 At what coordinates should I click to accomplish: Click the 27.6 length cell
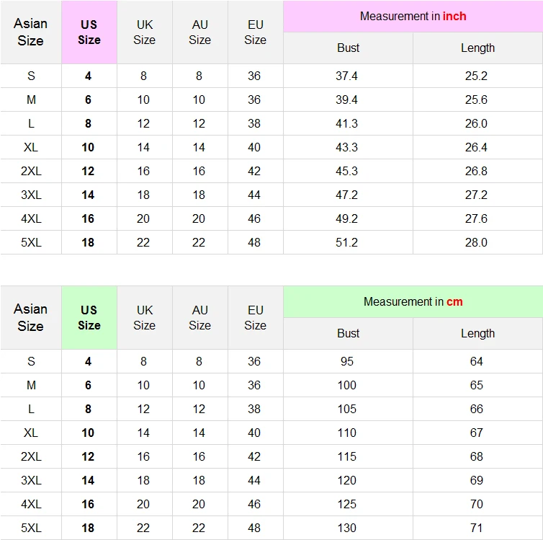pos(476,218)
